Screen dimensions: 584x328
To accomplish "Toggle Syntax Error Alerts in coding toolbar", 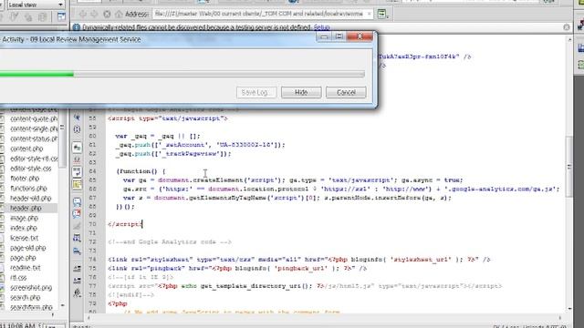I will tap(77, 184).
